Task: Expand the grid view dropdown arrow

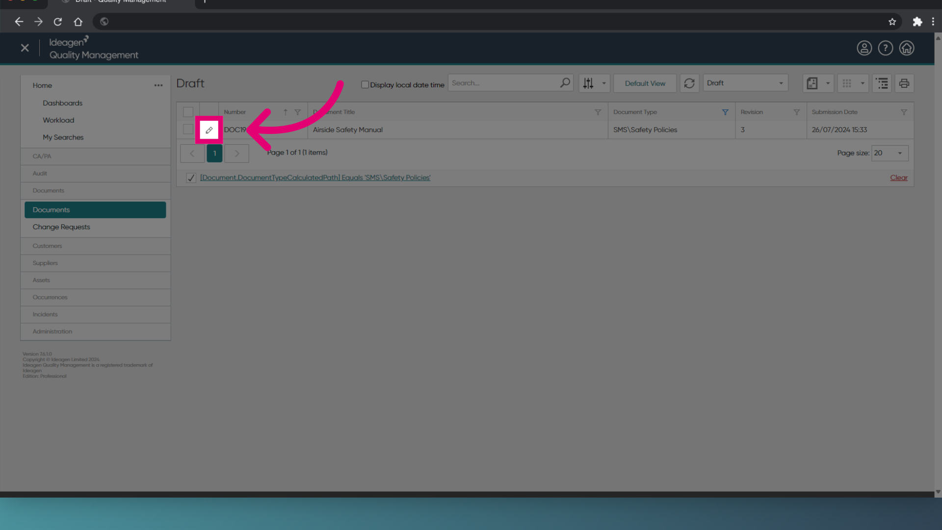Action: click(x=863, y=83)
